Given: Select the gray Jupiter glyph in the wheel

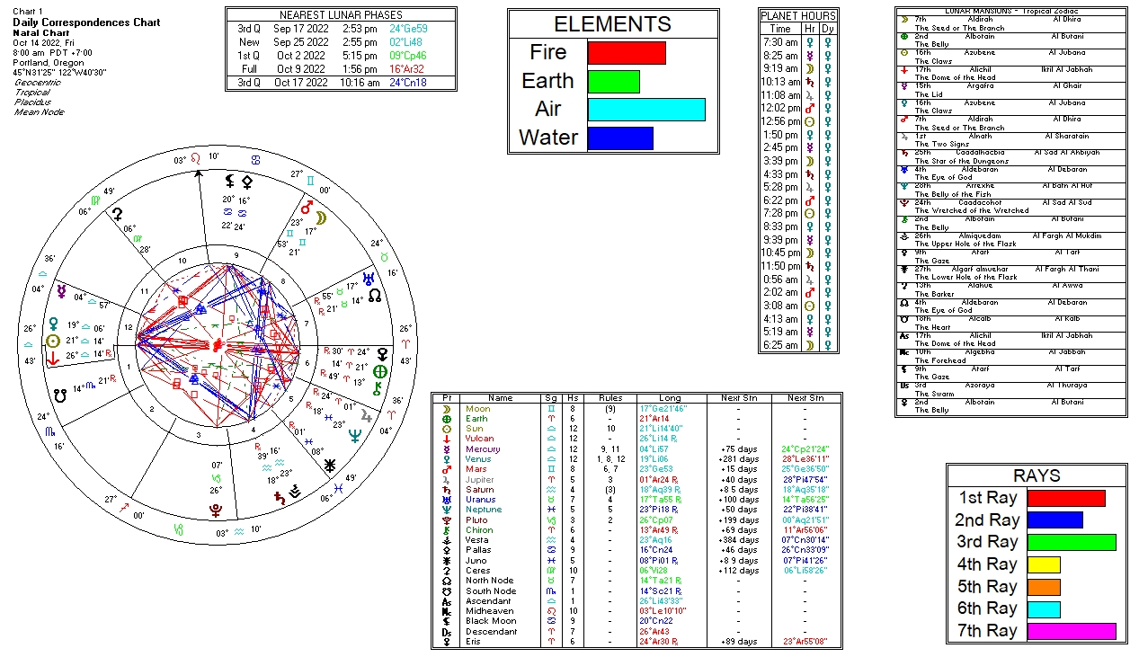Looking at the screenshot, I should click(366, 416).
